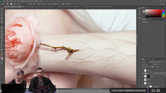Select the Horizontal Type tool
Image resolution: width=166 pixels, height=93 pixels.
pyautogui.click(x=2, y=43)
